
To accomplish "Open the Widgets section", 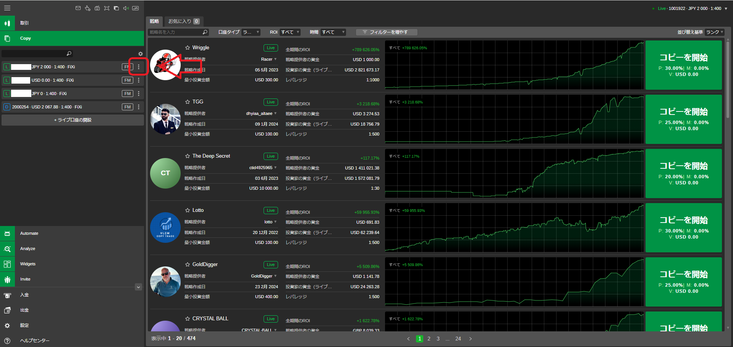I will coord(72,264).
